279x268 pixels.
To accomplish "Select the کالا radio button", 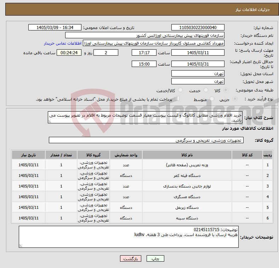I will tap(226, 90).
